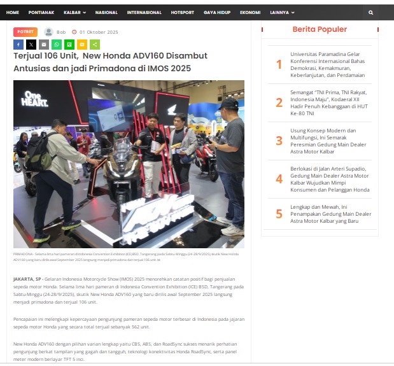Open popular article about Universitas Paramadina

(x=327, y=64)
